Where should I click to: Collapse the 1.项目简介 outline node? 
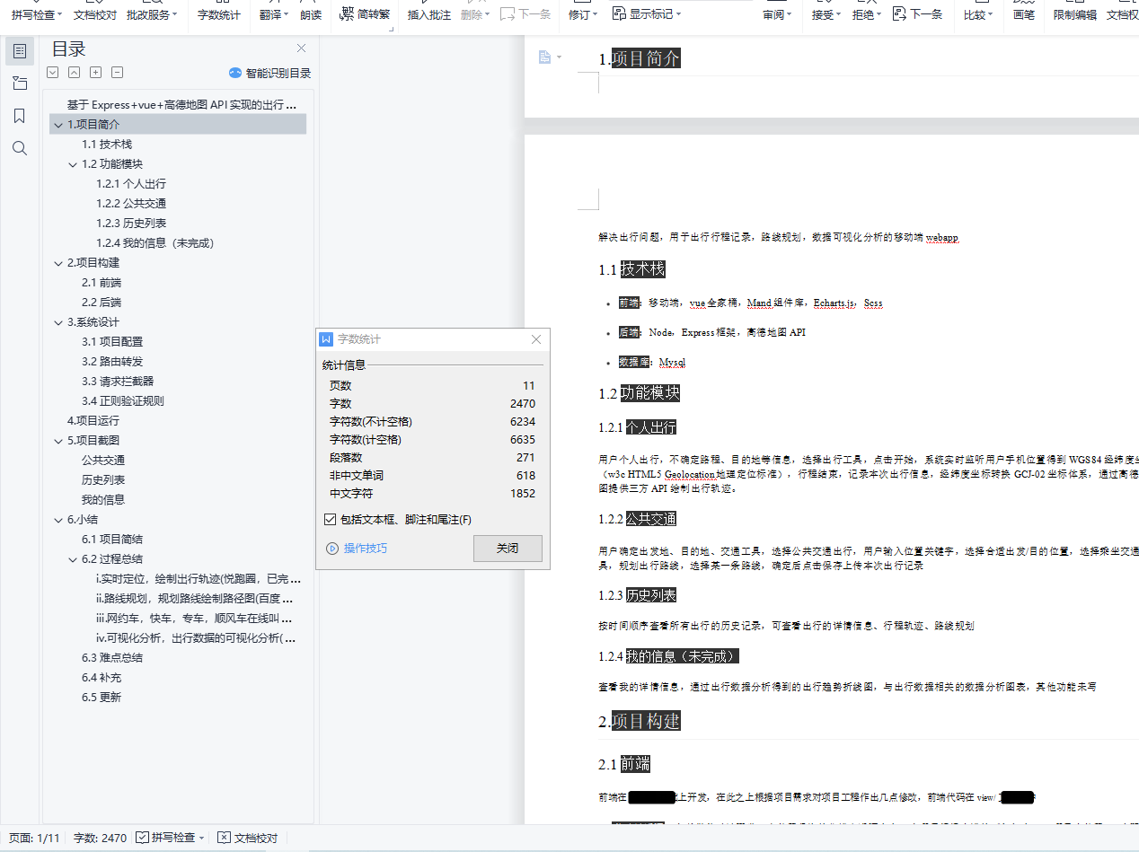click(58, 125)
